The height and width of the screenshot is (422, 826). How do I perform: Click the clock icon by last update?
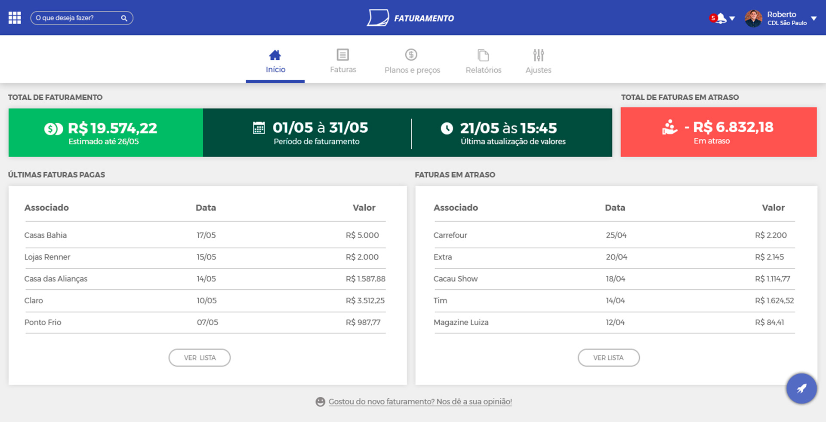click(x=447, y=128)
